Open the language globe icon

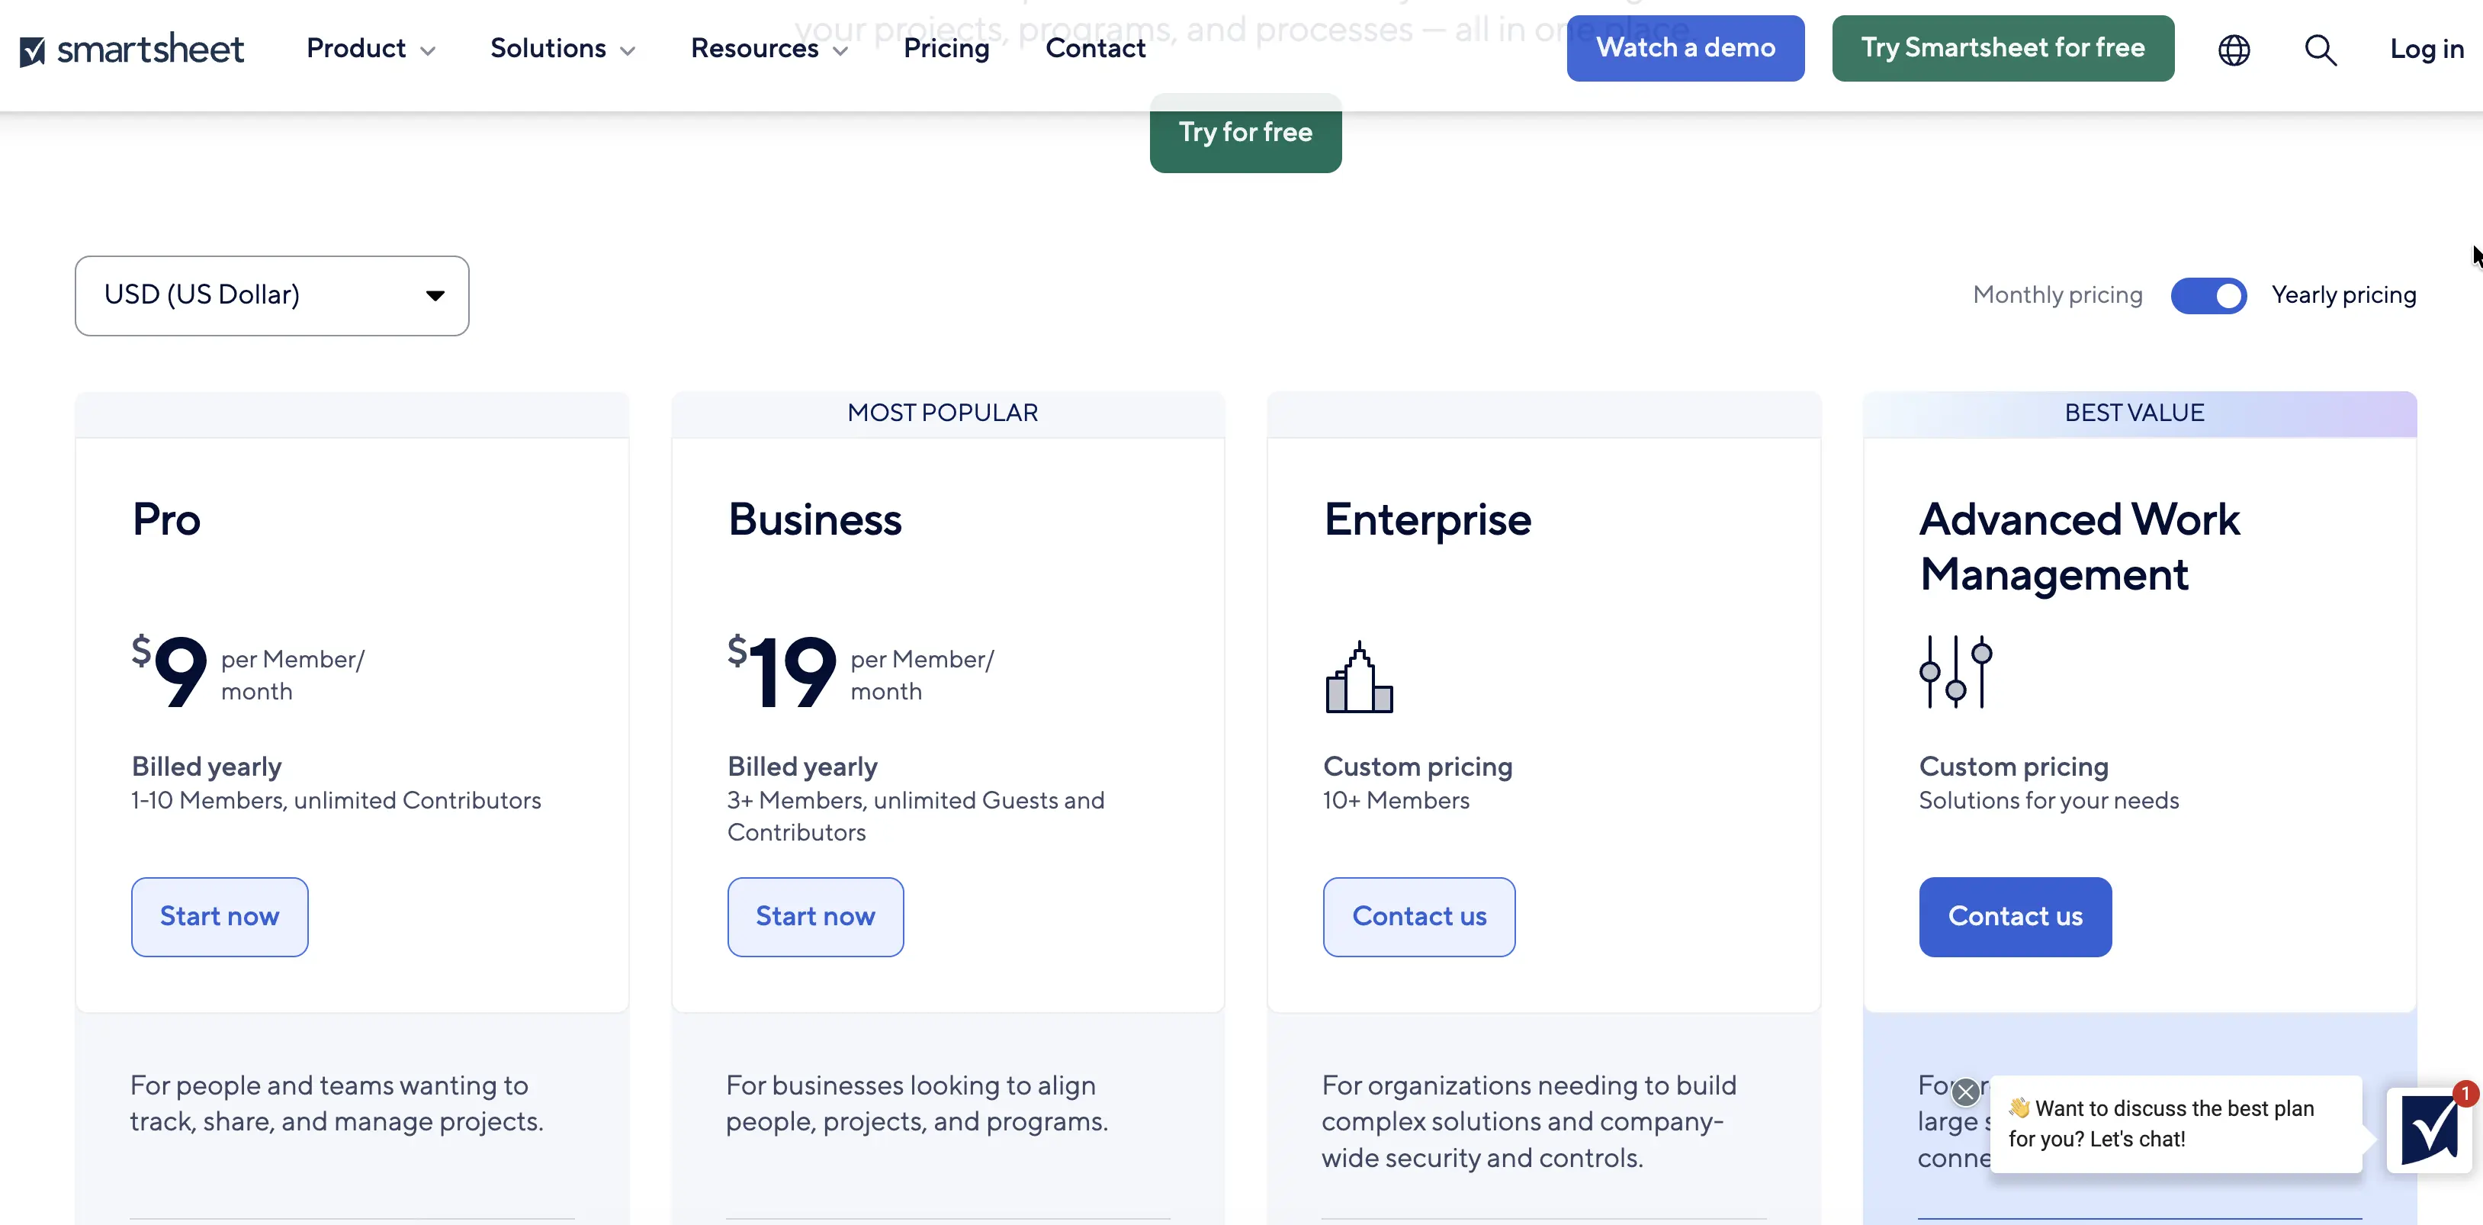coord(2234,49)
